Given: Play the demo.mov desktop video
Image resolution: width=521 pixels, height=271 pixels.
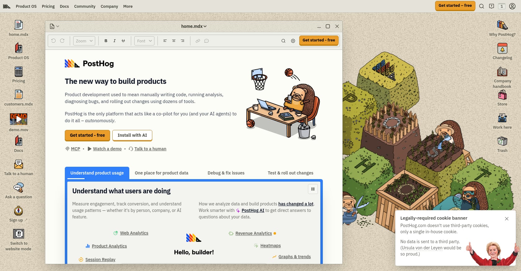Looking at the screenshot, I should coord(19,119).
